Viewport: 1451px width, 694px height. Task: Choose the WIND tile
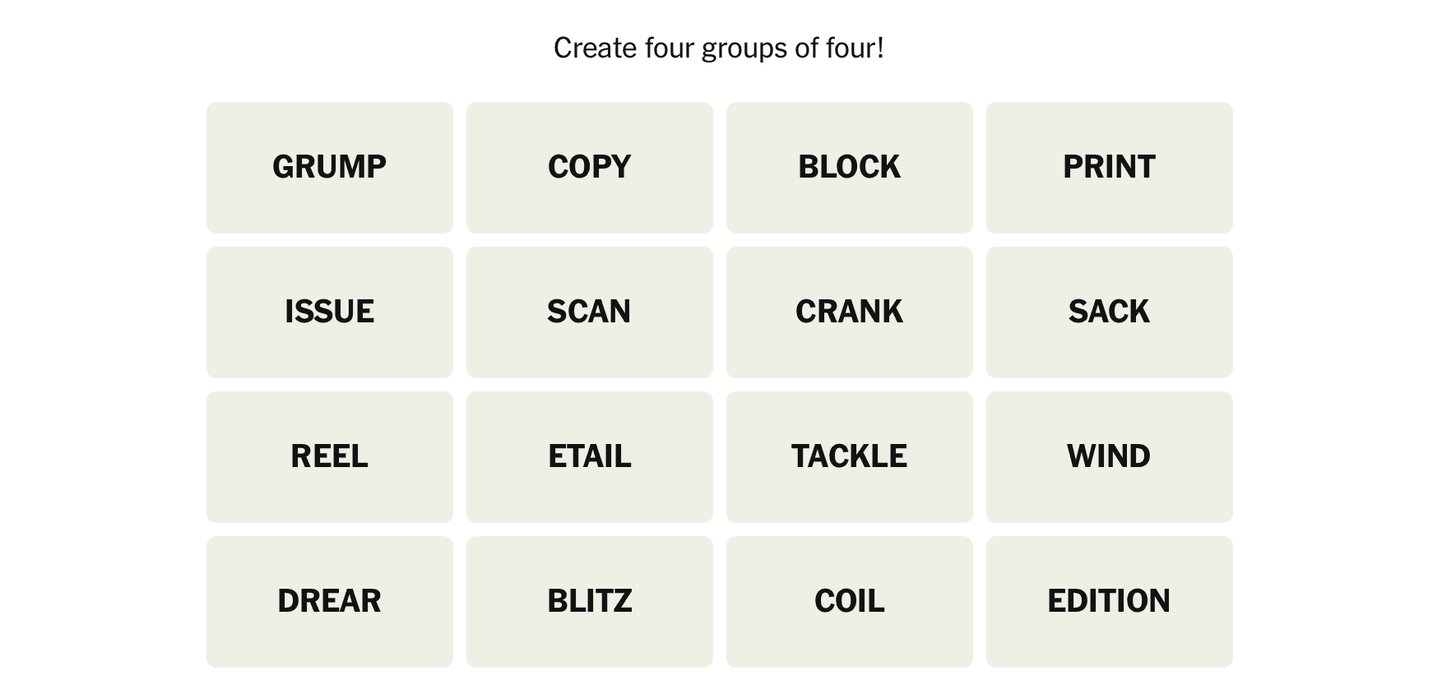(1109, 457)
